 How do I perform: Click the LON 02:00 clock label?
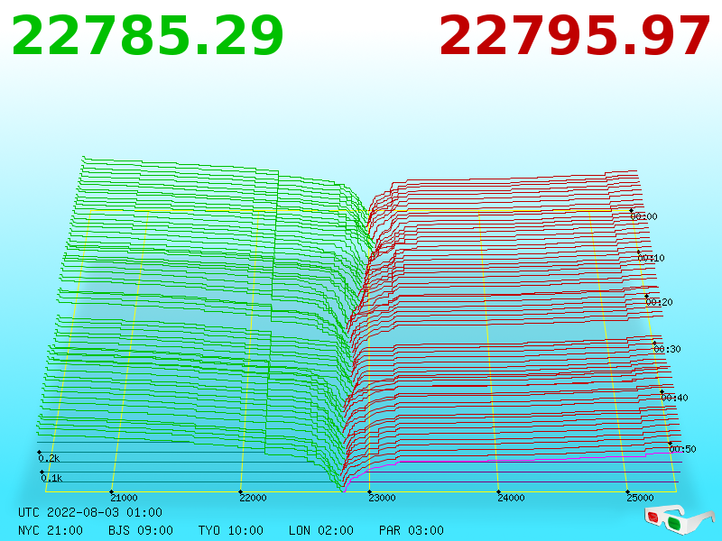click(321, 530)
